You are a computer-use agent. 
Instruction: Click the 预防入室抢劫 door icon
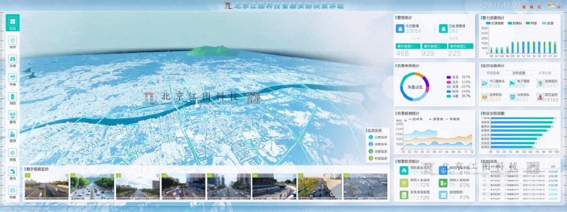coord(443,183)
